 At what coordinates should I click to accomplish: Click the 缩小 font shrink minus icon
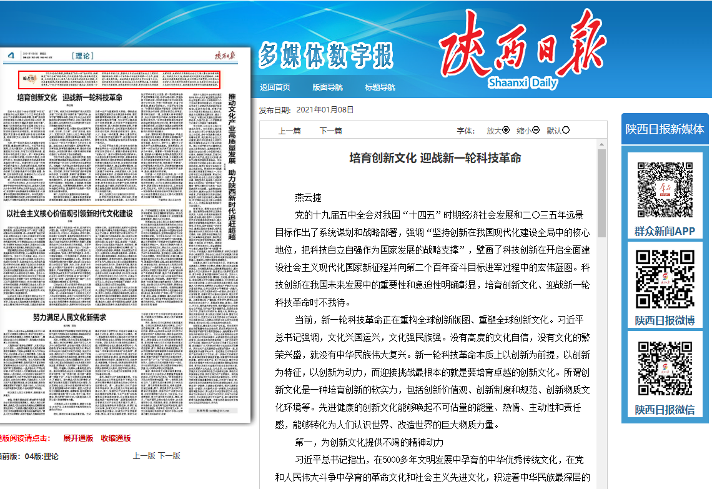tap(536, 131)
